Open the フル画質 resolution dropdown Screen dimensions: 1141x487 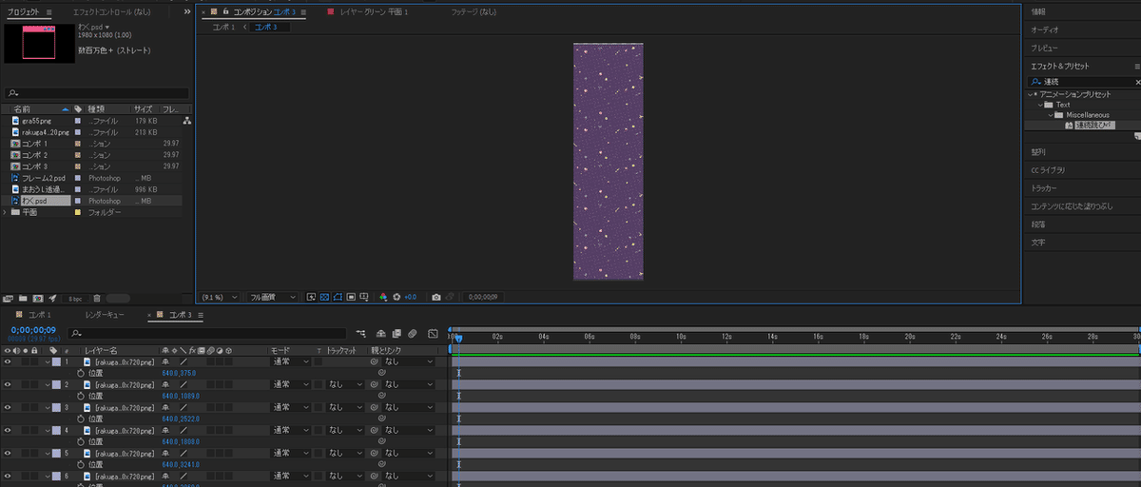(272, 297)
